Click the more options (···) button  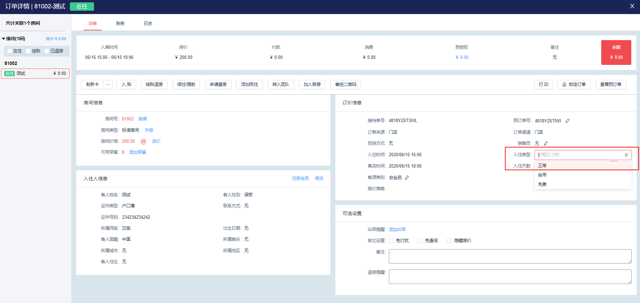[108, 85]
